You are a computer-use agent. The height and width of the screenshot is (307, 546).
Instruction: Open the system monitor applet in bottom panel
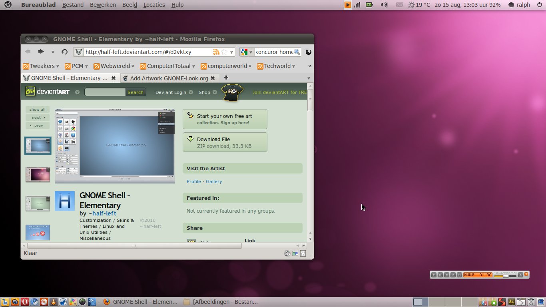pyautogui.click(x=512, y=302)
